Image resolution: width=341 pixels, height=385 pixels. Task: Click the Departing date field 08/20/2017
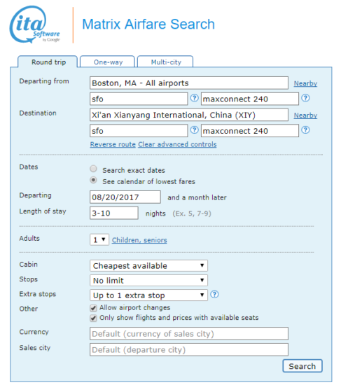pos(125,197)
